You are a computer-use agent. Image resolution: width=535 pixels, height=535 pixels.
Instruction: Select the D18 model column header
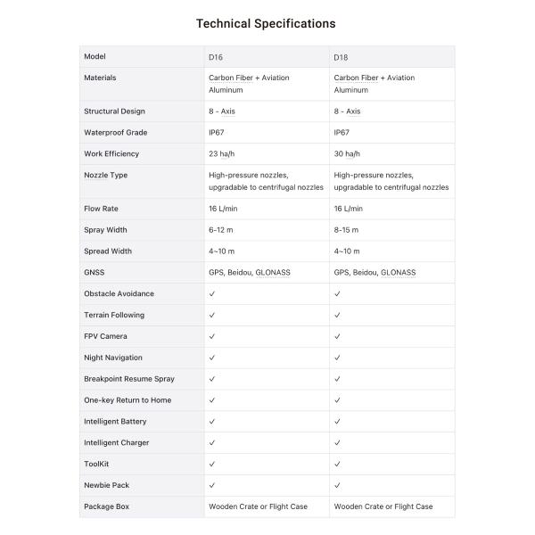(x=341, y=57)
